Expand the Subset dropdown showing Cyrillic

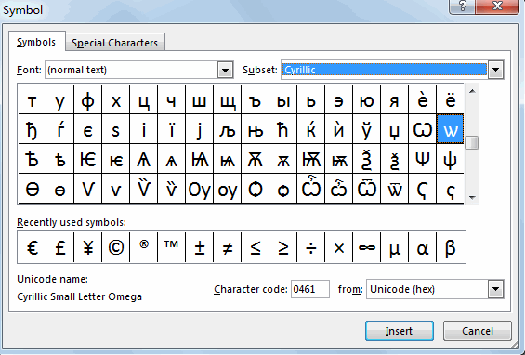[x=496, y=70]
